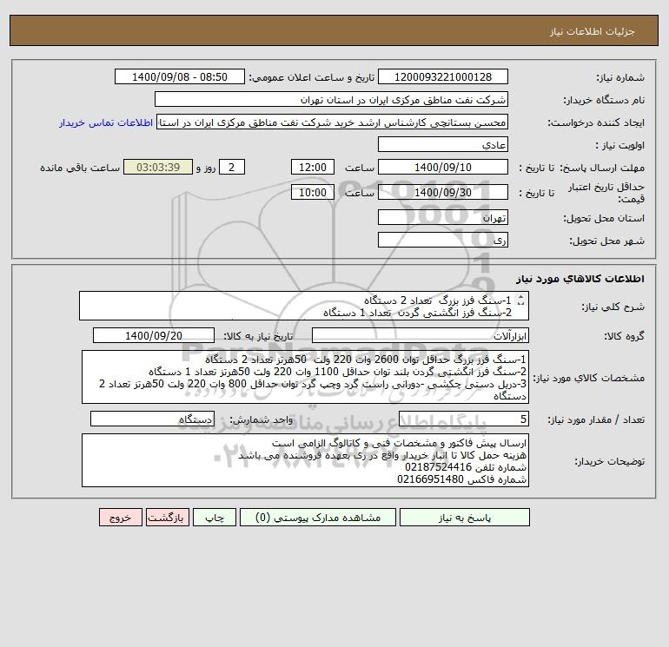Click the جزئیات اطلاعات نیاز header title
The image size is (669, 647).
(x=593, y=31)
